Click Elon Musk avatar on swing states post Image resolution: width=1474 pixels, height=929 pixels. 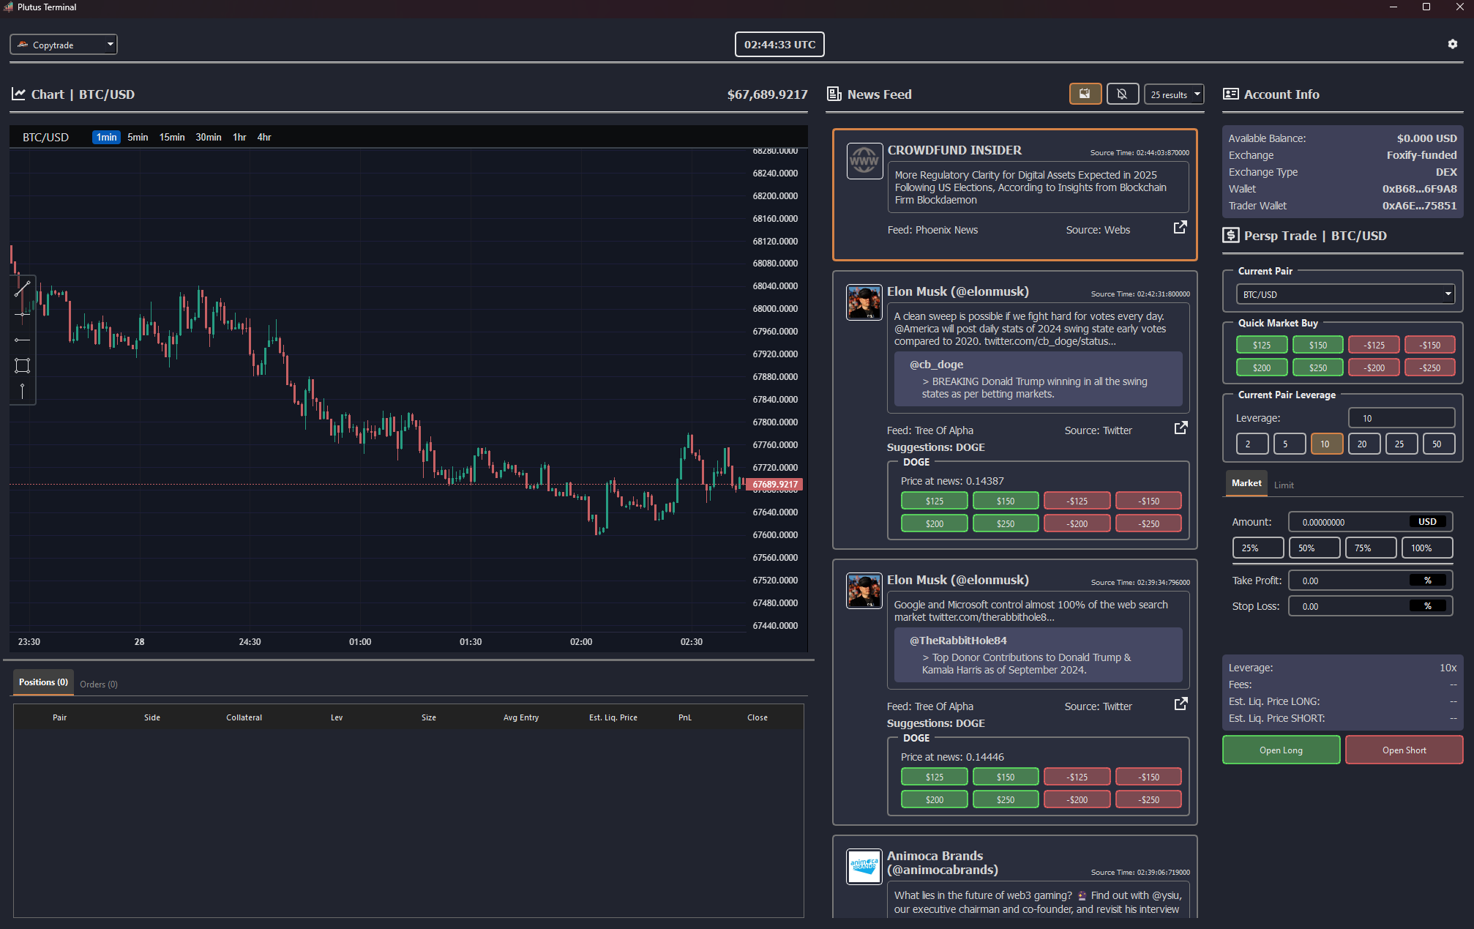point(864,302)
